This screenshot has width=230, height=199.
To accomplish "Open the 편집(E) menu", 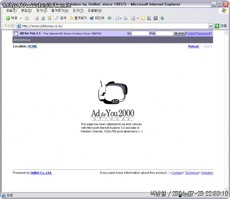I will point(26,11).
